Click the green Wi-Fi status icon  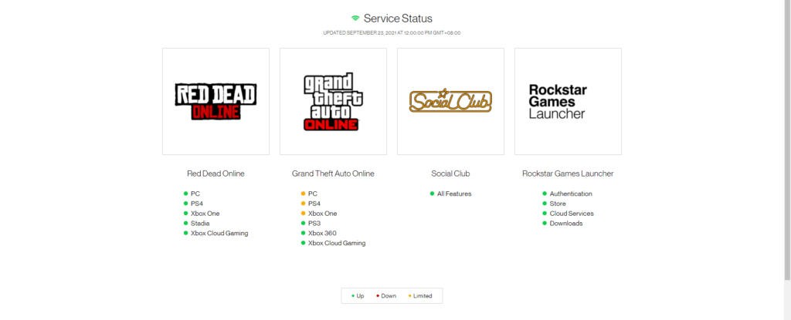coord(355,18)
